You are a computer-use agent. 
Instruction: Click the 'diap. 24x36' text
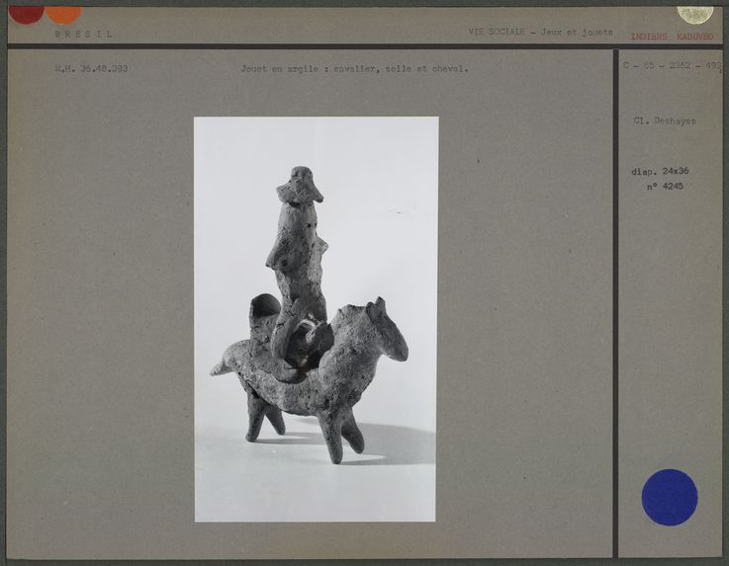tap(660, 171)
